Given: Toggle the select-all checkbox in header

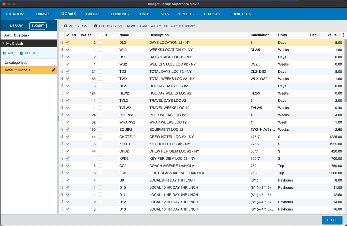Looking at the screenshot, I should 68,35.
